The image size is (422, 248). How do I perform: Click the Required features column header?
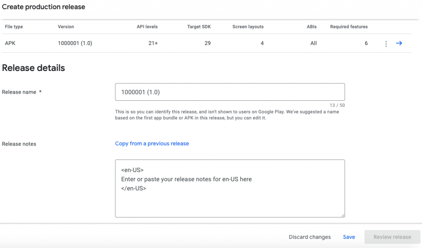click(349, 27)
